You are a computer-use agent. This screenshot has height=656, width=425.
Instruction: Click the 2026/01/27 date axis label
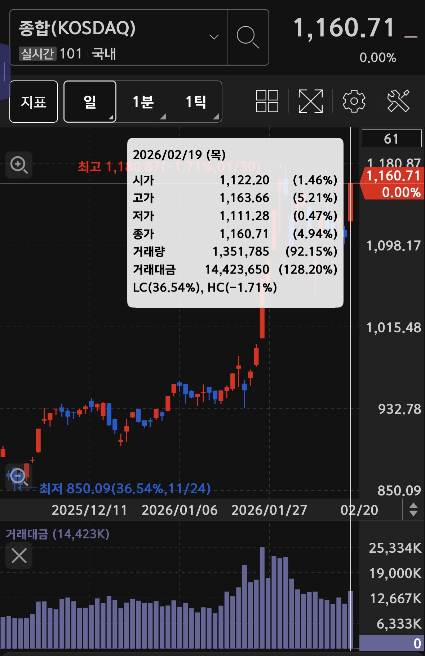pyautogui.click(x=269, y=510)
